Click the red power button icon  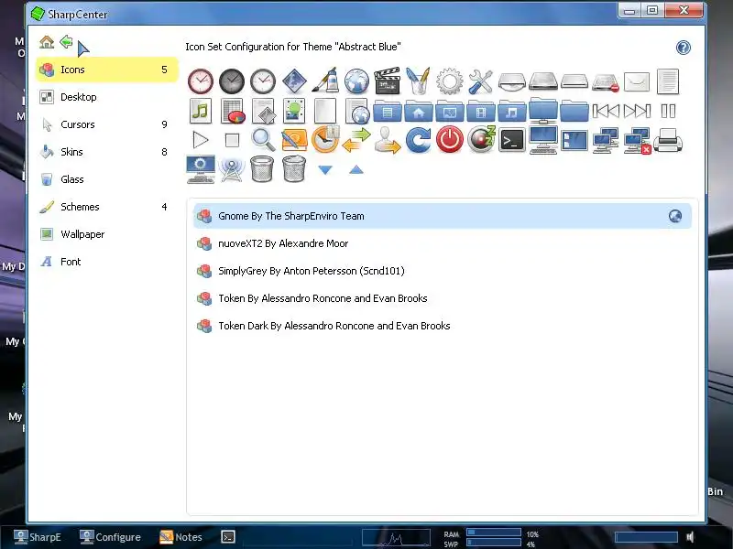[450, 140]
